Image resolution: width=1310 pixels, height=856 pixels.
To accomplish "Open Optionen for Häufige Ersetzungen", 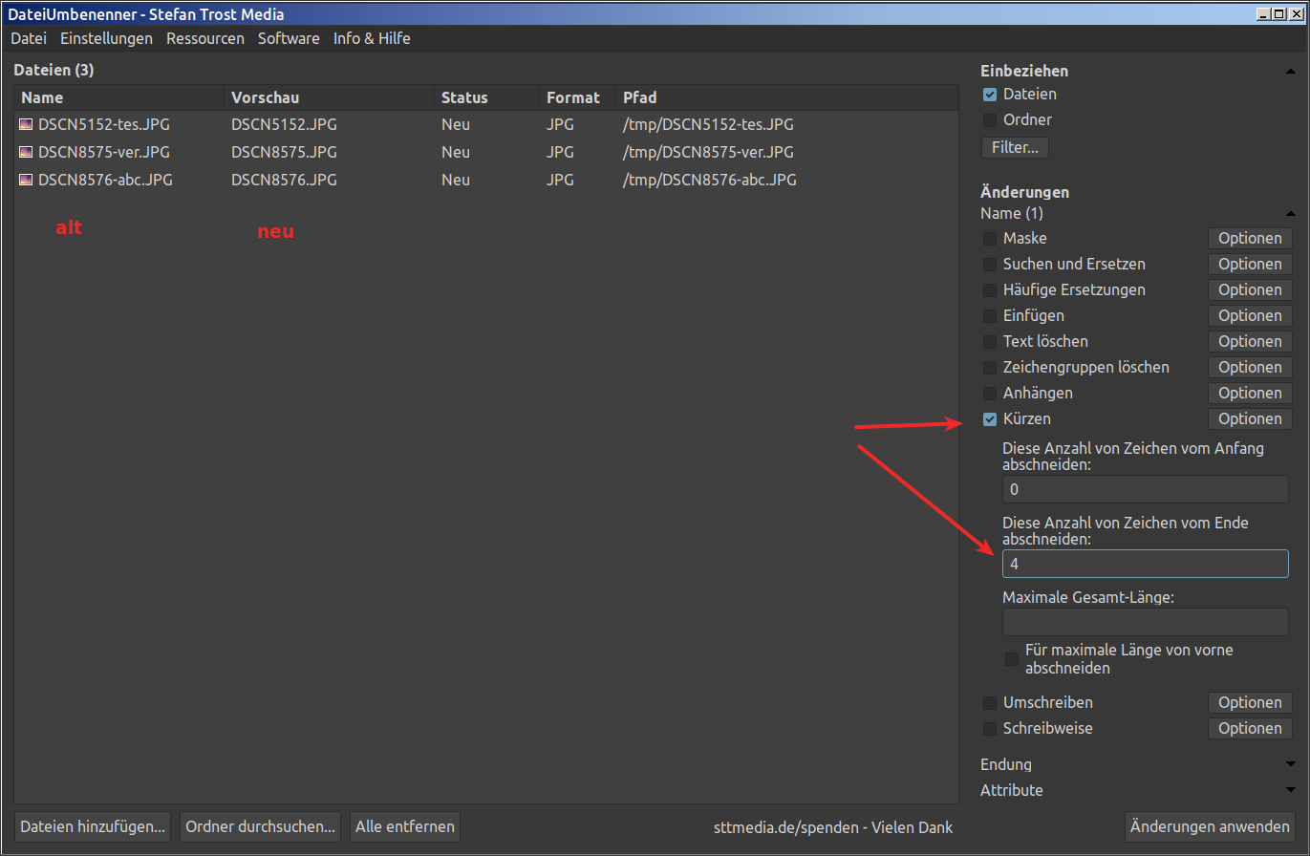I will (x=1250, y=290).
